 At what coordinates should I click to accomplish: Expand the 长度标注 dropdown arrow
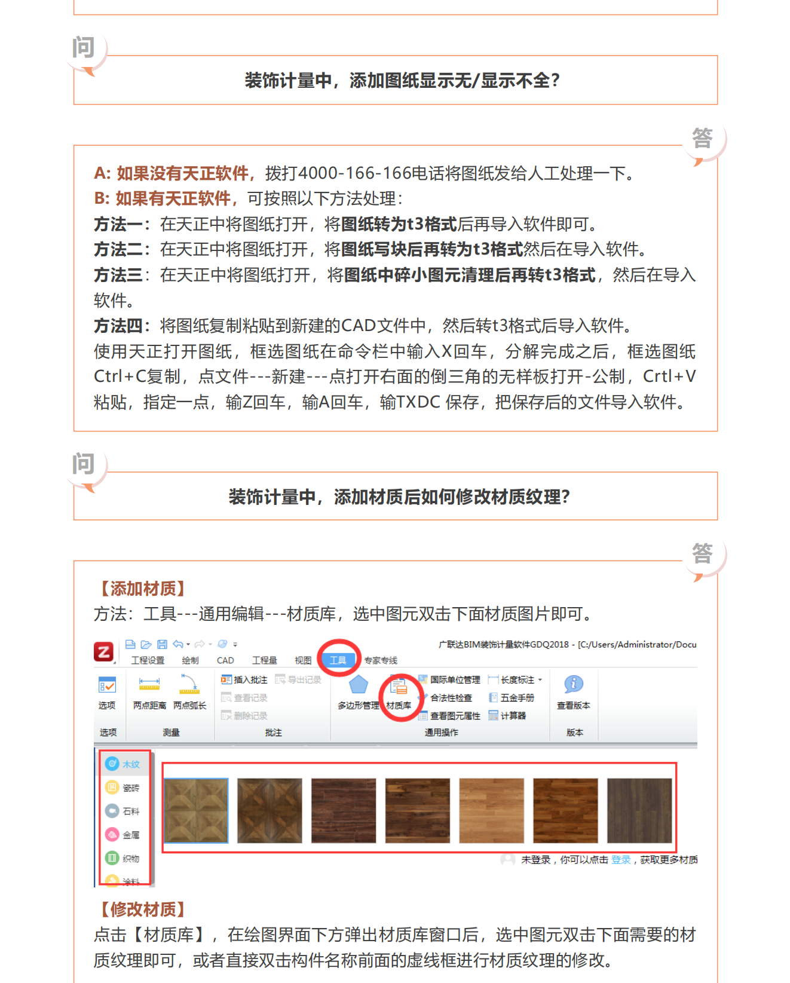pos(540,680)
